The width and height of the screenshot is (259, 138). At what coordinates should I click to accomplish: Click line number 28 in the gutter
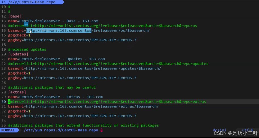4,92
